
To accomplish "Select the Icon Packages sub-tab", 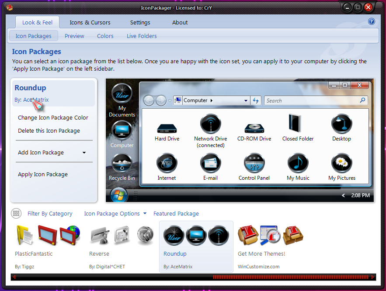I will (x=34, y=36).
